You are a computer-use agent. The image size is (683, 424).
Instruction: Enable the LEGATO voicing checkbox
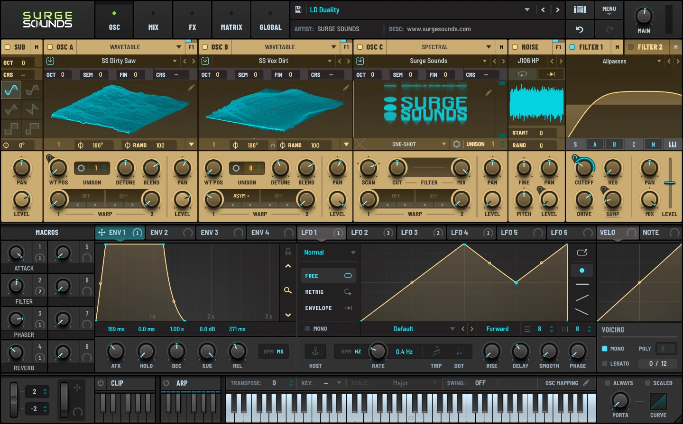[x=605, y=363]
